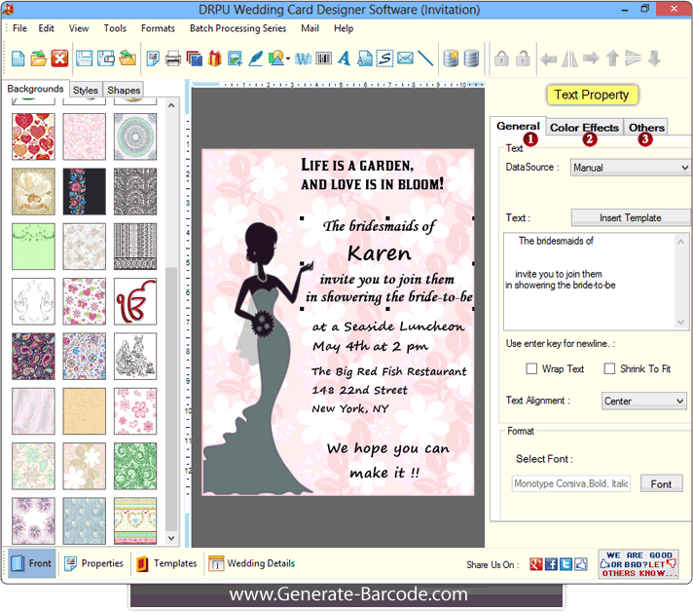Screen dimensions: 693x613
Task: Select the black floral stripe background thumbnail
Action: [85, 192]
